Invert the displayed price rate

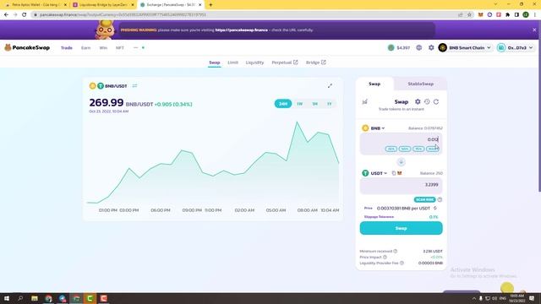[x=435, y=209]
